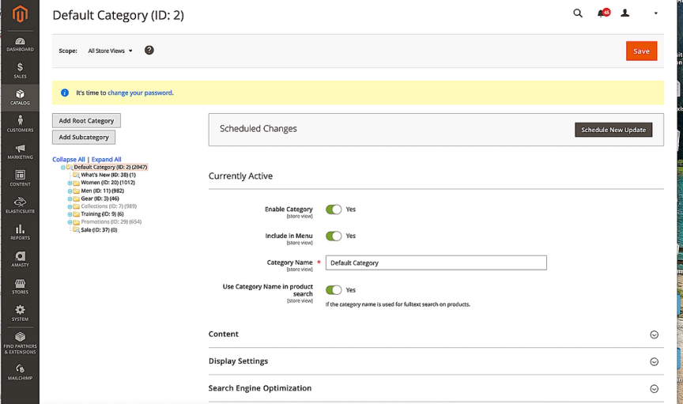Expand the Women category tree node
Viewport: 683px width, 404px height.
pyautogui.click(x=70, y=183)
